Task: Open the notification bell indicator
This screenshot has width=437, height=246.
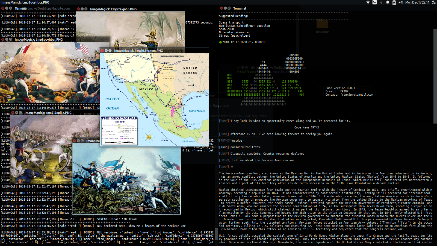Action: pos(388,2)
